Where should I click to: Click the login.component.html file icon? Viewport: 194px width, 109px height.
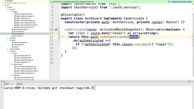15,14
